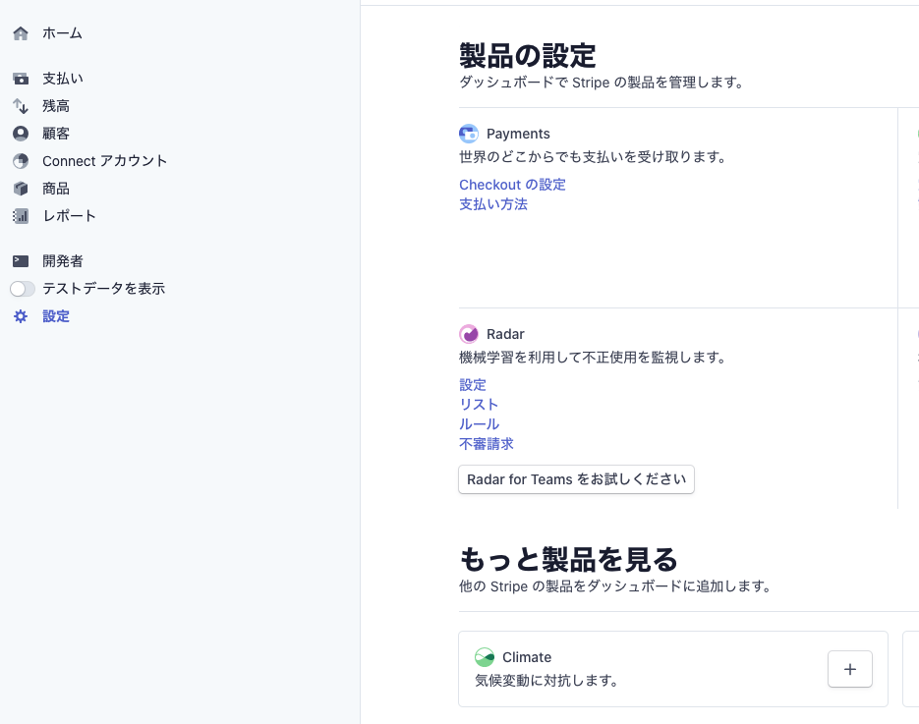
Task: Click the レポート chart icon
Action: (x=21, y=216)
